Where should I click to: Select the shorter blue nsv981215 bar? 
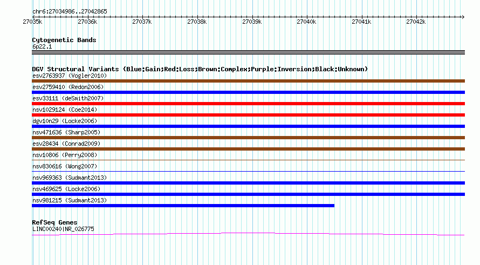coord(183,206)
